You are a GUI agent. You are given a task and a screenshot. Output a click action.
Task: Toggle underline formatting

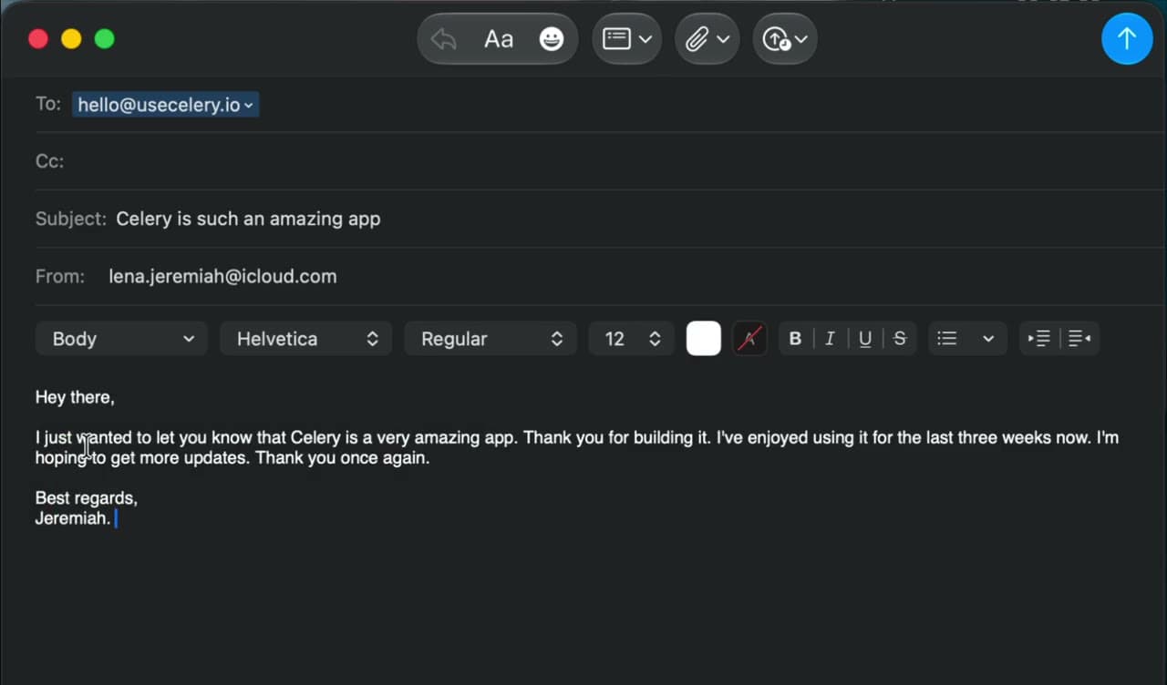(x=865, y=339)
